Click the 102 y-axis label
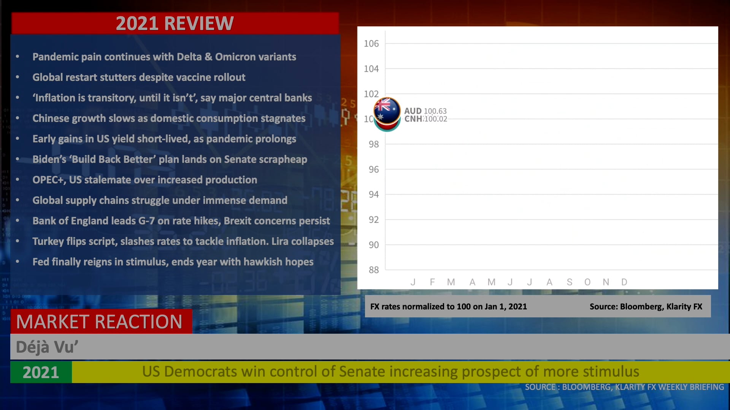The image size is (730, 410). tap(371, 94)
